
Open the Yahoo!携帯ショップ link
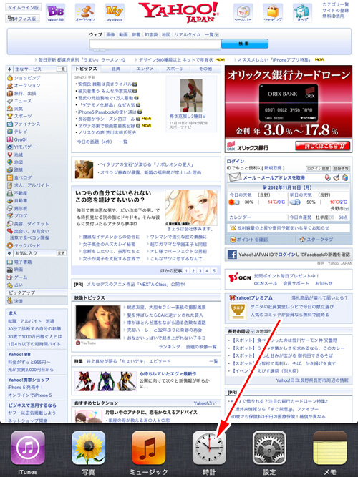point(29,380)
